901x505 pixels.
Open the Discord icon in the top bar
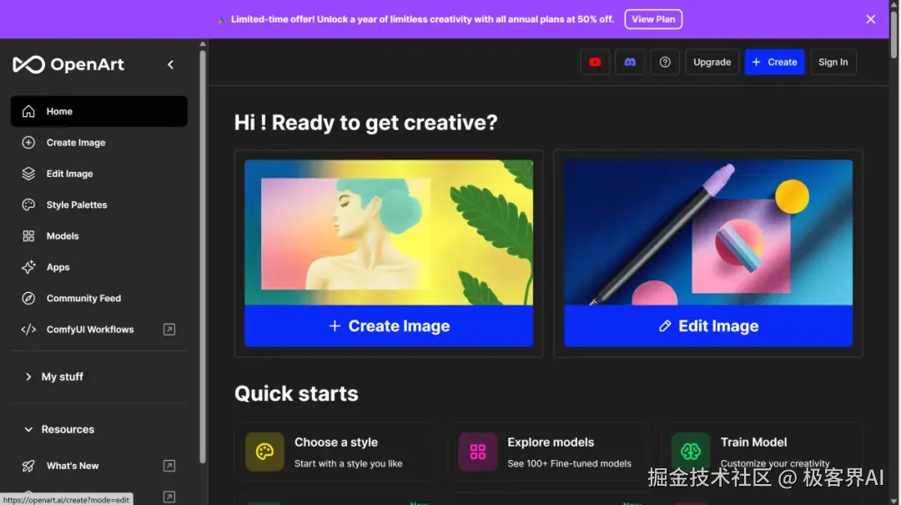(x=630, y=62)
